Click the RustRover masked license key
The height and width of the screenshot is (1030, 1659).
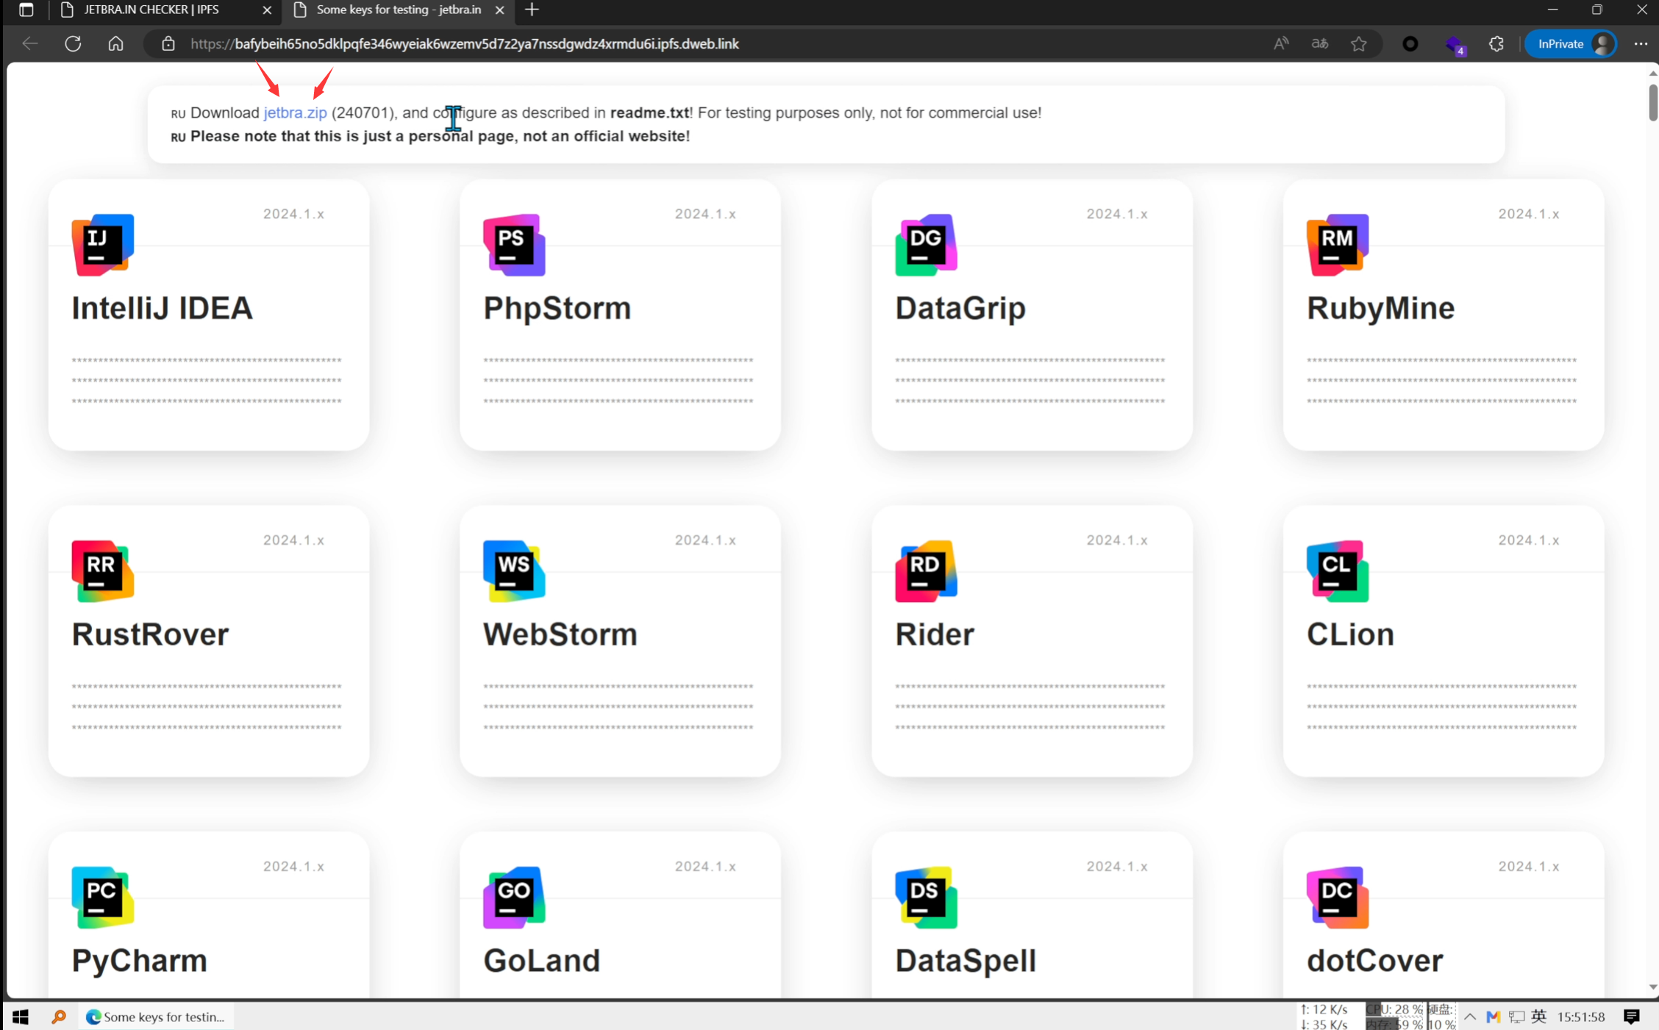coord(207,707)
